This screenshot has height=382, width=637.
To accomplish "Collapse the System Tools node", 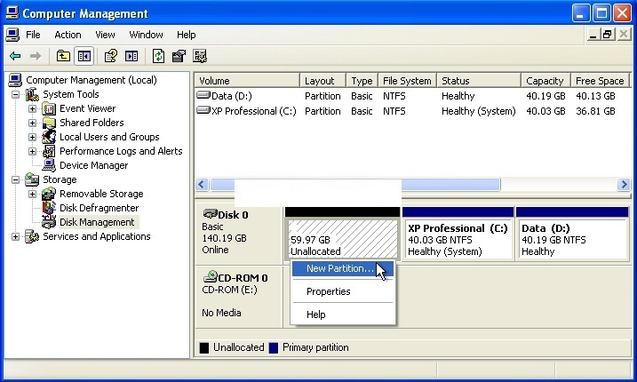I will 16,94.
